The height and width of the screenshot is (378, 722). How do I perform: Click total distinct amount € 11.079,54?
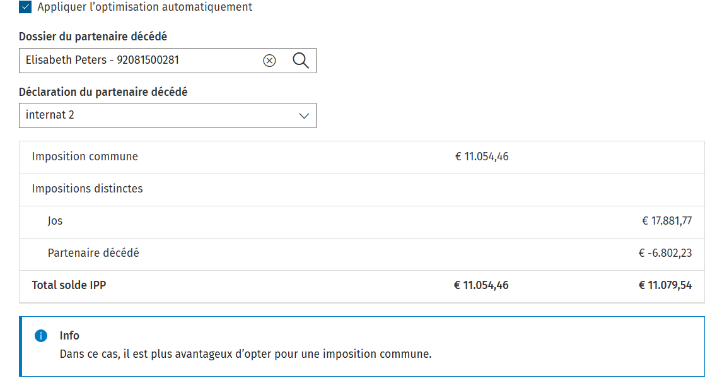click(665, 285)
